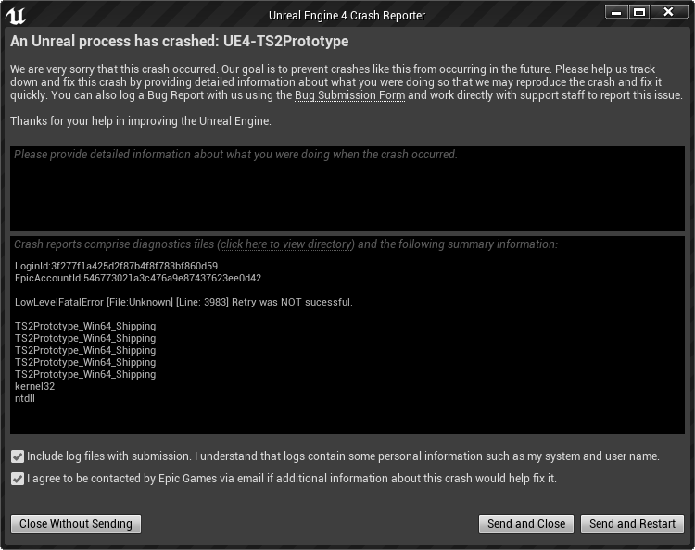Click the Send and Close button
Image resolution: width=695 pixels, height=550 pixels.
click(x=526, y=523)
